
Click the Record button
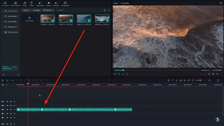(x=47, y=10)
